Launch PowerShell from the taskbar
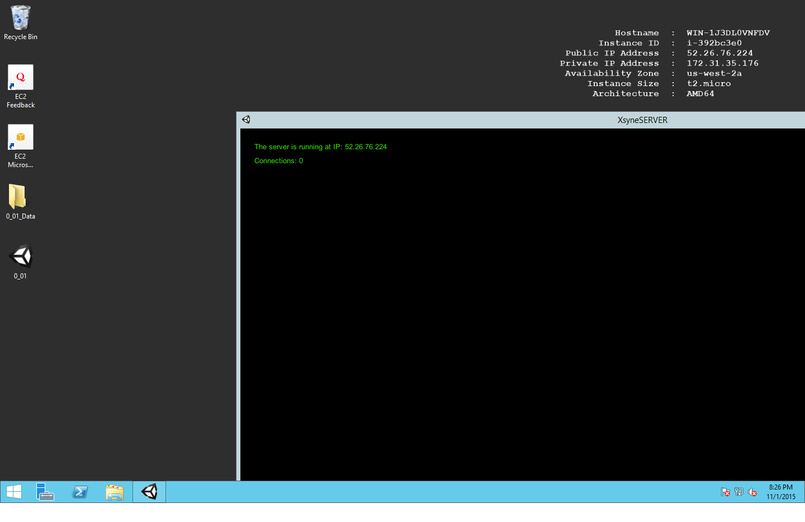 (80, 492)
